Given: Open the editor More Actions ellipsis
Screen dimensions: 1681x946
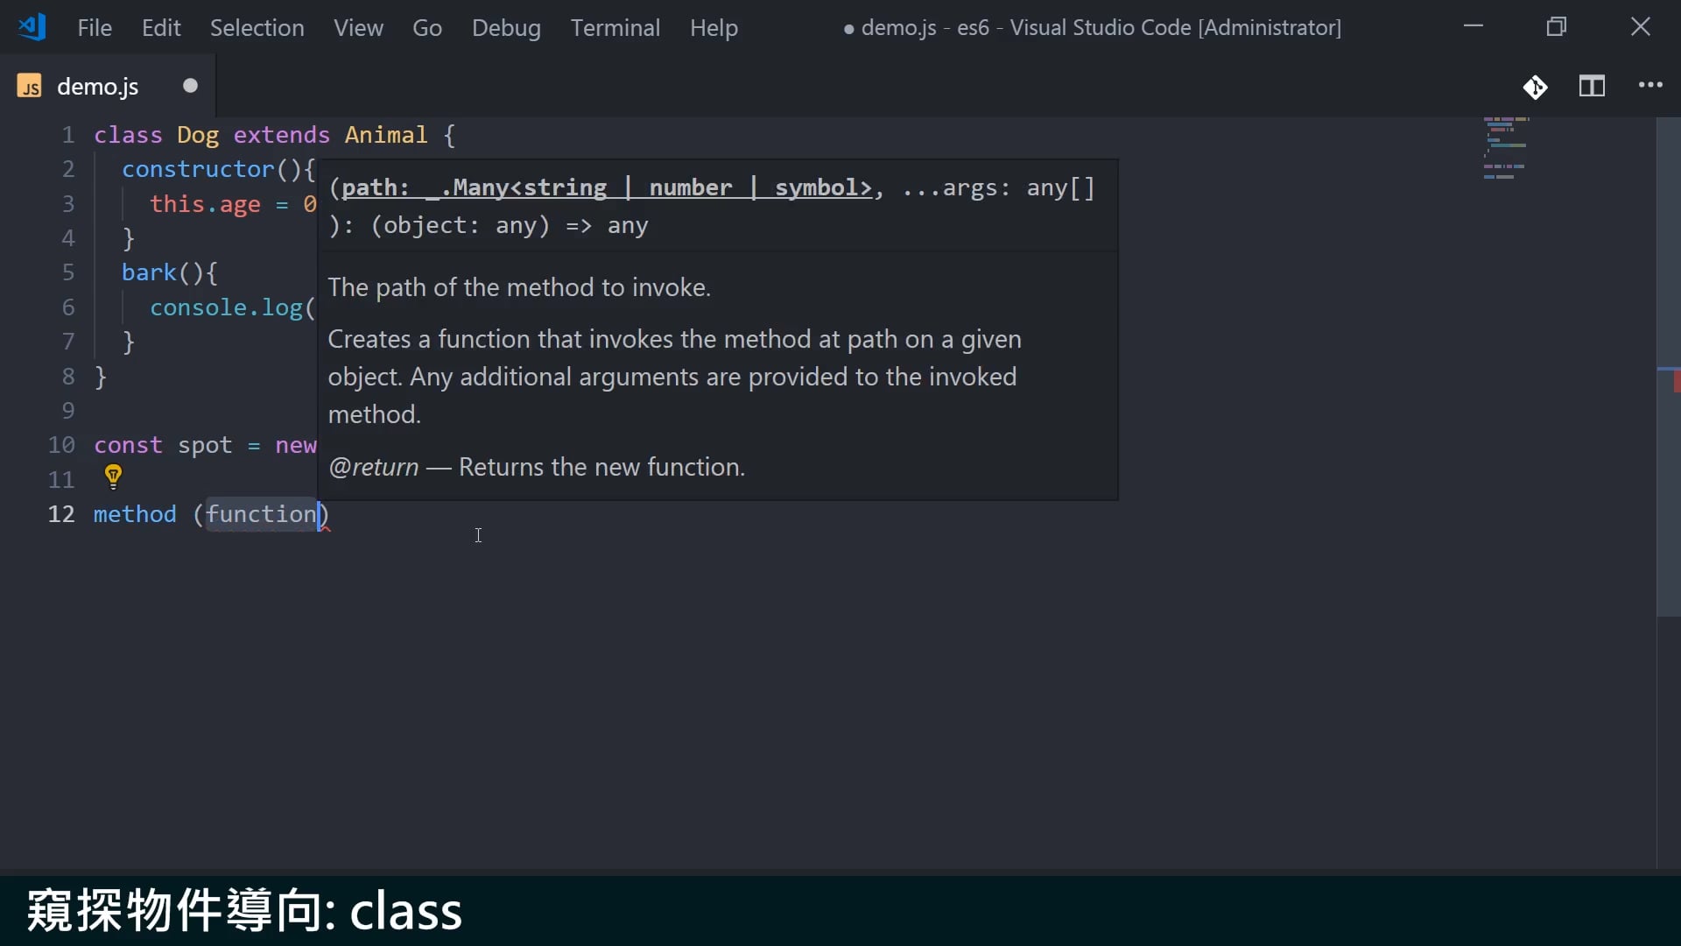Looking at the screenshot, I should [x=1650, y=85].
